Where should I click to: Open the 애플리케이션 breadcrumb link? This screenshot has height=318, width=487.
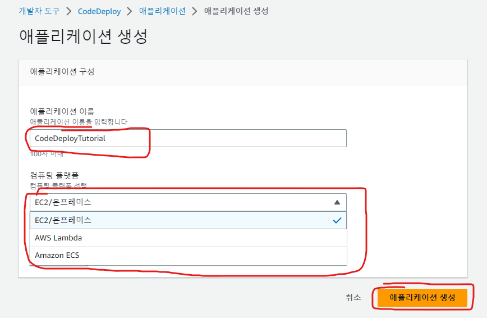pos(162,11)
